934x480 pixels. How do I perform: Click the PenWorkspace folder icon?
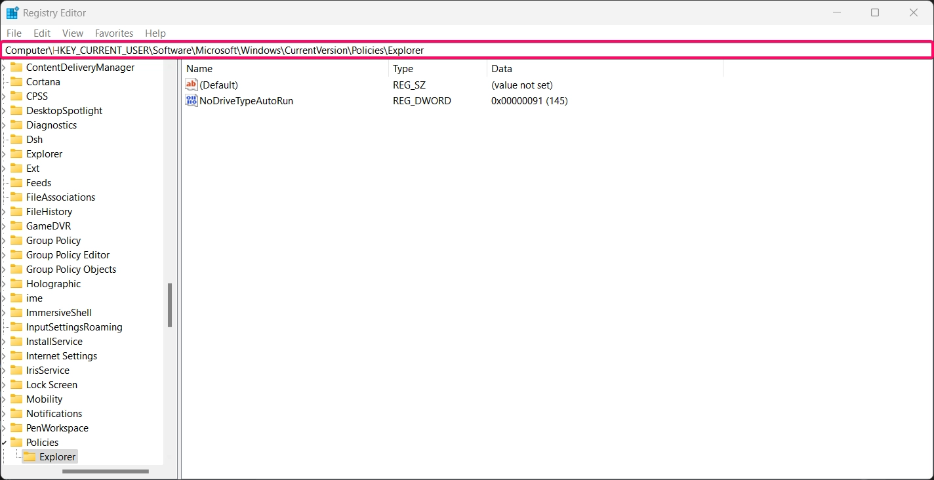pyautogui.click(x=16, y=428)
